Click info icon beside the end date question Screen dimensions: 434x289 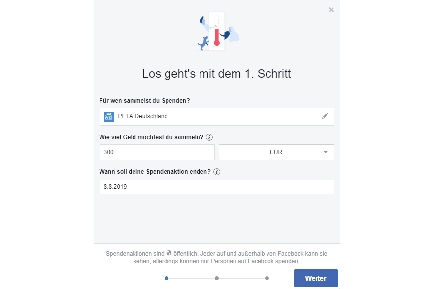click(217, 172)
